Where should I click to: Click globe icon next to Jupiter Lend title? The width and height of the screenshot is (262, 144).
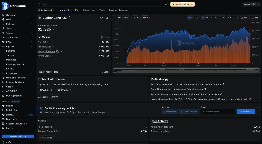[101, 18]
